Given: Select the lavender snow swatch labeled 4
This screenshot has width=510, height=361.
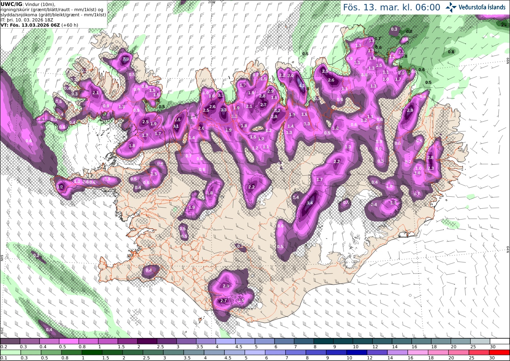Looking at the screenshot, I should (226, 341).
